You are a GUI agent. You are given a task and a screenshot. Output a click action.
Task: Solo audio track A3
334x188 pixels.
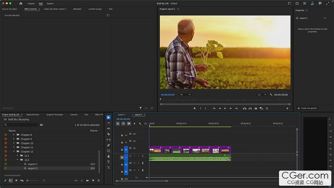tap(139, 170)
